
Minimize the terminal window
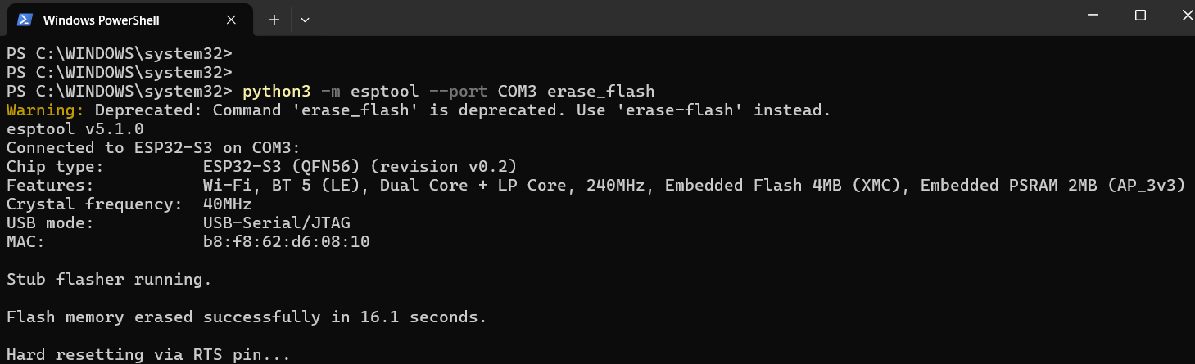click(1094, 16)
